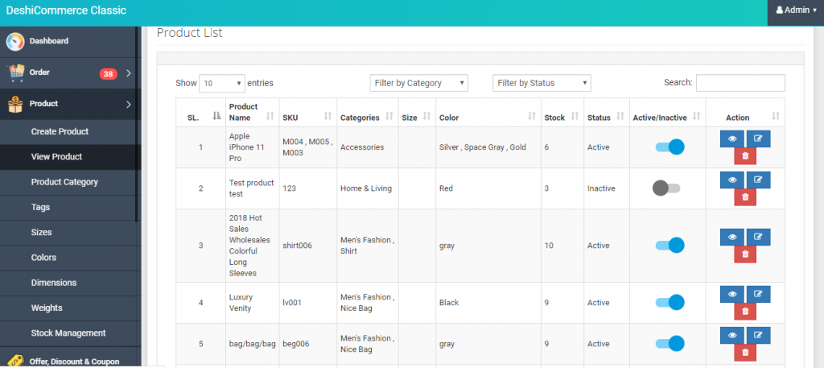
Task: Delete the Apple iPhone 11 Pro product
Action: [x=745, y=155]
